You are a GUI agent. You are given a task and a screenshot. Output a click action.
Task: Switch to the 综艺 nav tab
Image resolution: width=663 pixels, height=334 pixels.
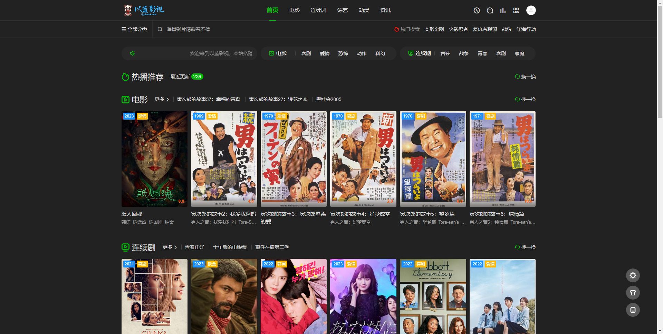[x=342, y=10]
